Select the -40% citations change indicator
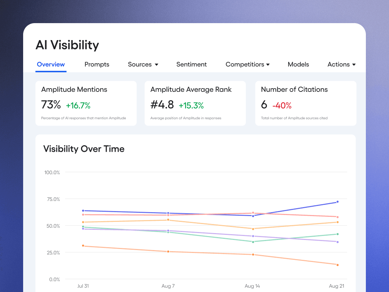The height and width of the screenshot is (292, 389). click(x=282, y=106)
